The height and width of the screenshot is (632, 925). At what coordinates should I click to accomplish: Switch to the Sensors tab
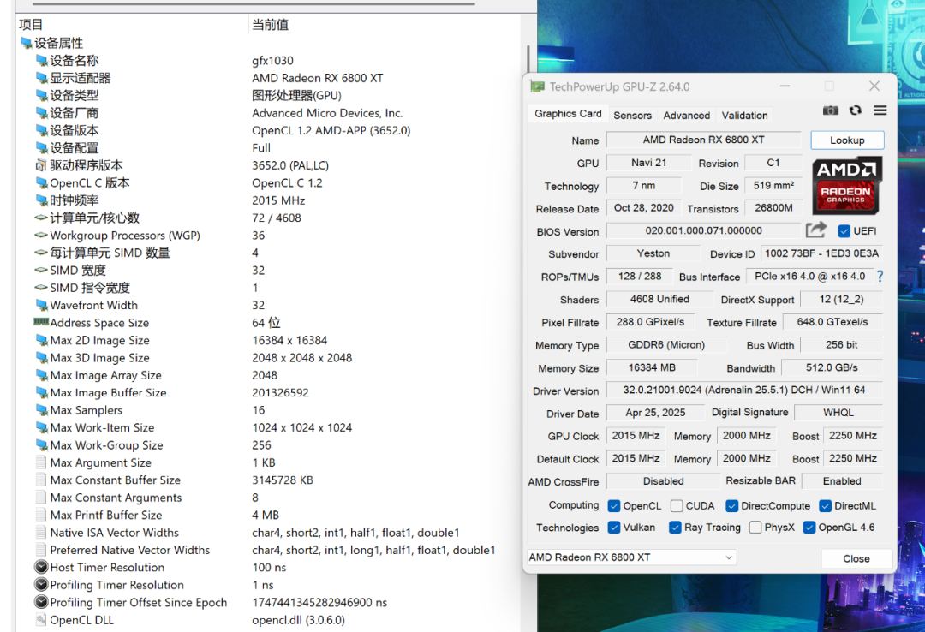tap(632, 115)
